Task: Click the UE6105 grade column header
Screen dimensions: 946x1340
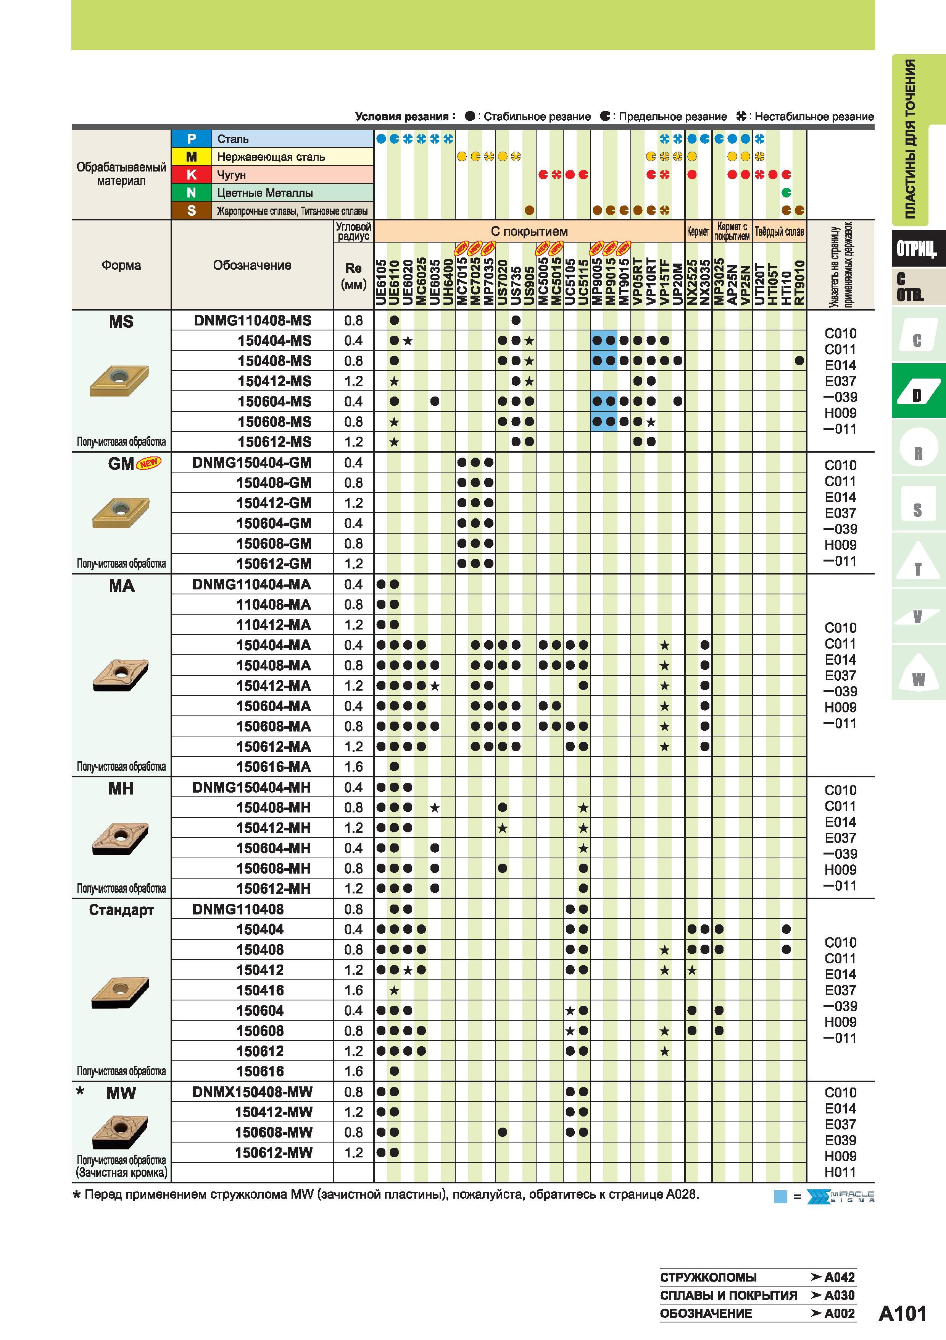Action: click(x=380, y=282)
